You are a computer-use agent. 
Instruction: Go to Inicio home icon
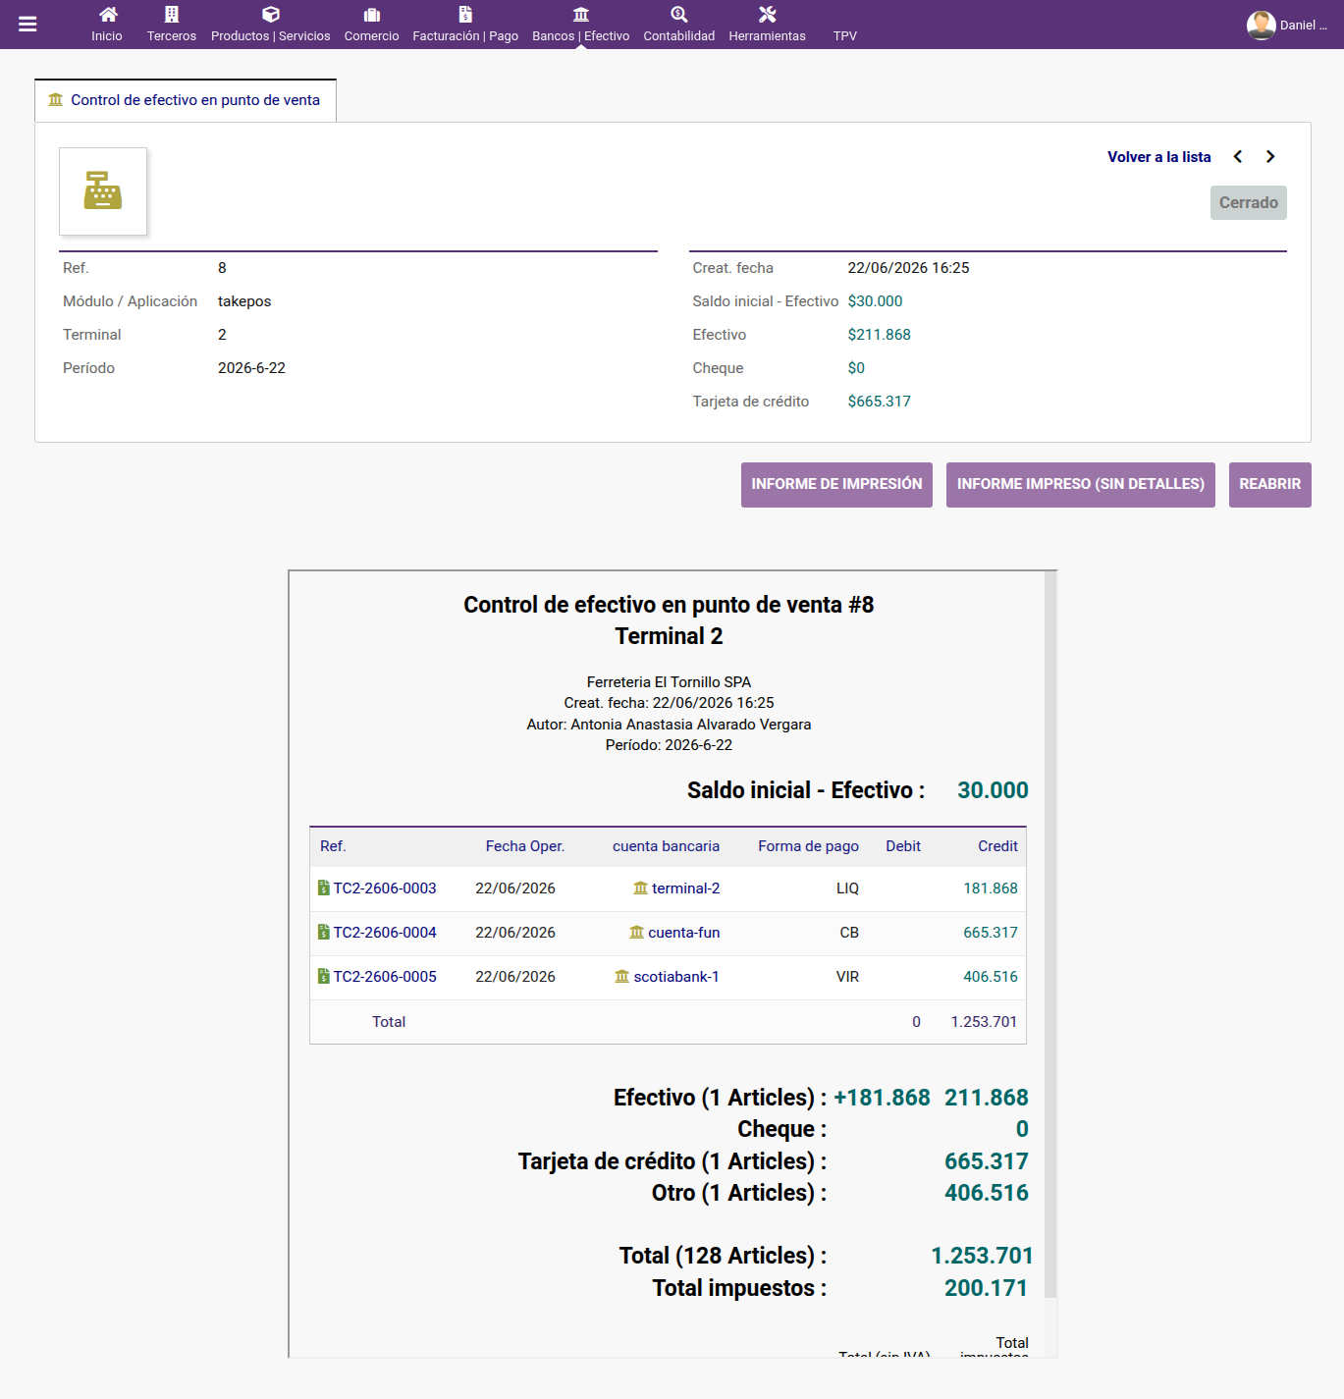coord(108,14)
